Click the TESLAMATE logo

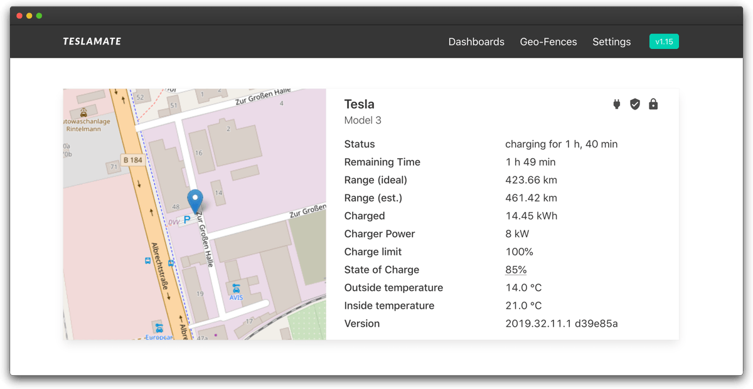[92, 41]
